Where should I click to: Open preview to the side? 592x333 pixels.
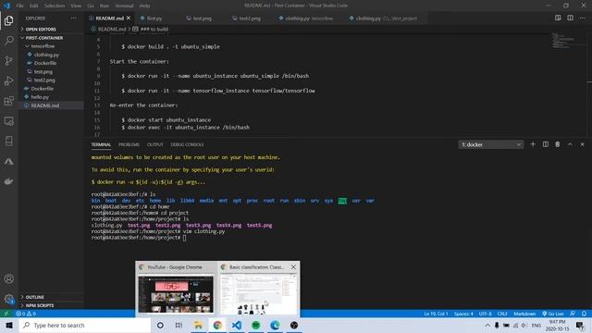(x=558, y=18)
